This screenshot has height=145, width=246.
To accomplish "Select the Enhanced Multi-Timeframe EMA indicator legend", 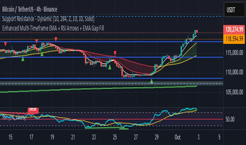I will tap(53, 28).
